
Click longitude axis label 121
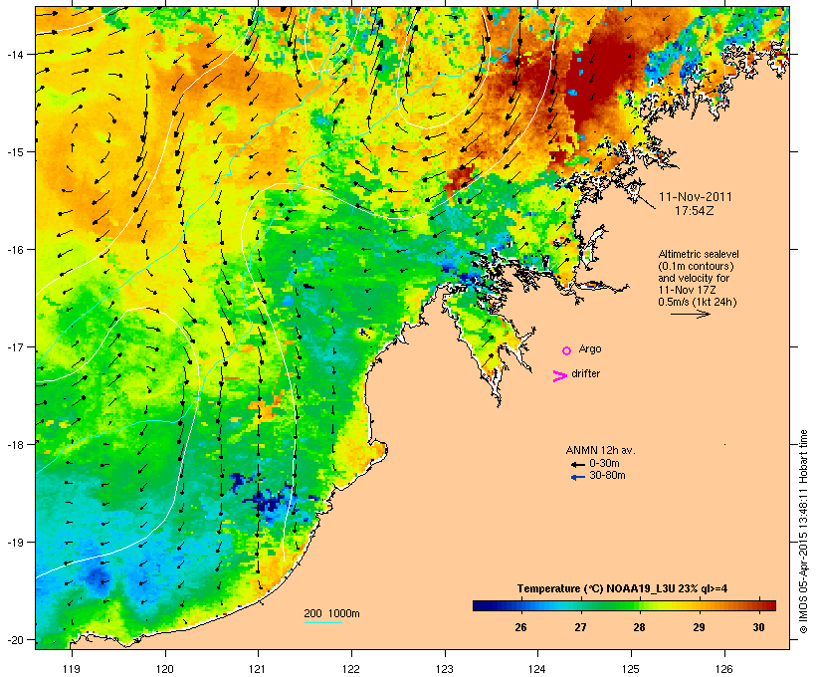pyautogui.click(x=258, y=669)
